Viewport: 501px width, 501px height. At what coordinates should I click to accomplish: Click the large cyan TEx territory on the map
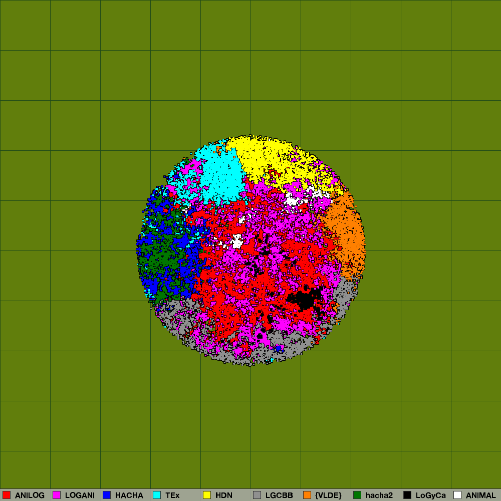click(x=220, y=176)
